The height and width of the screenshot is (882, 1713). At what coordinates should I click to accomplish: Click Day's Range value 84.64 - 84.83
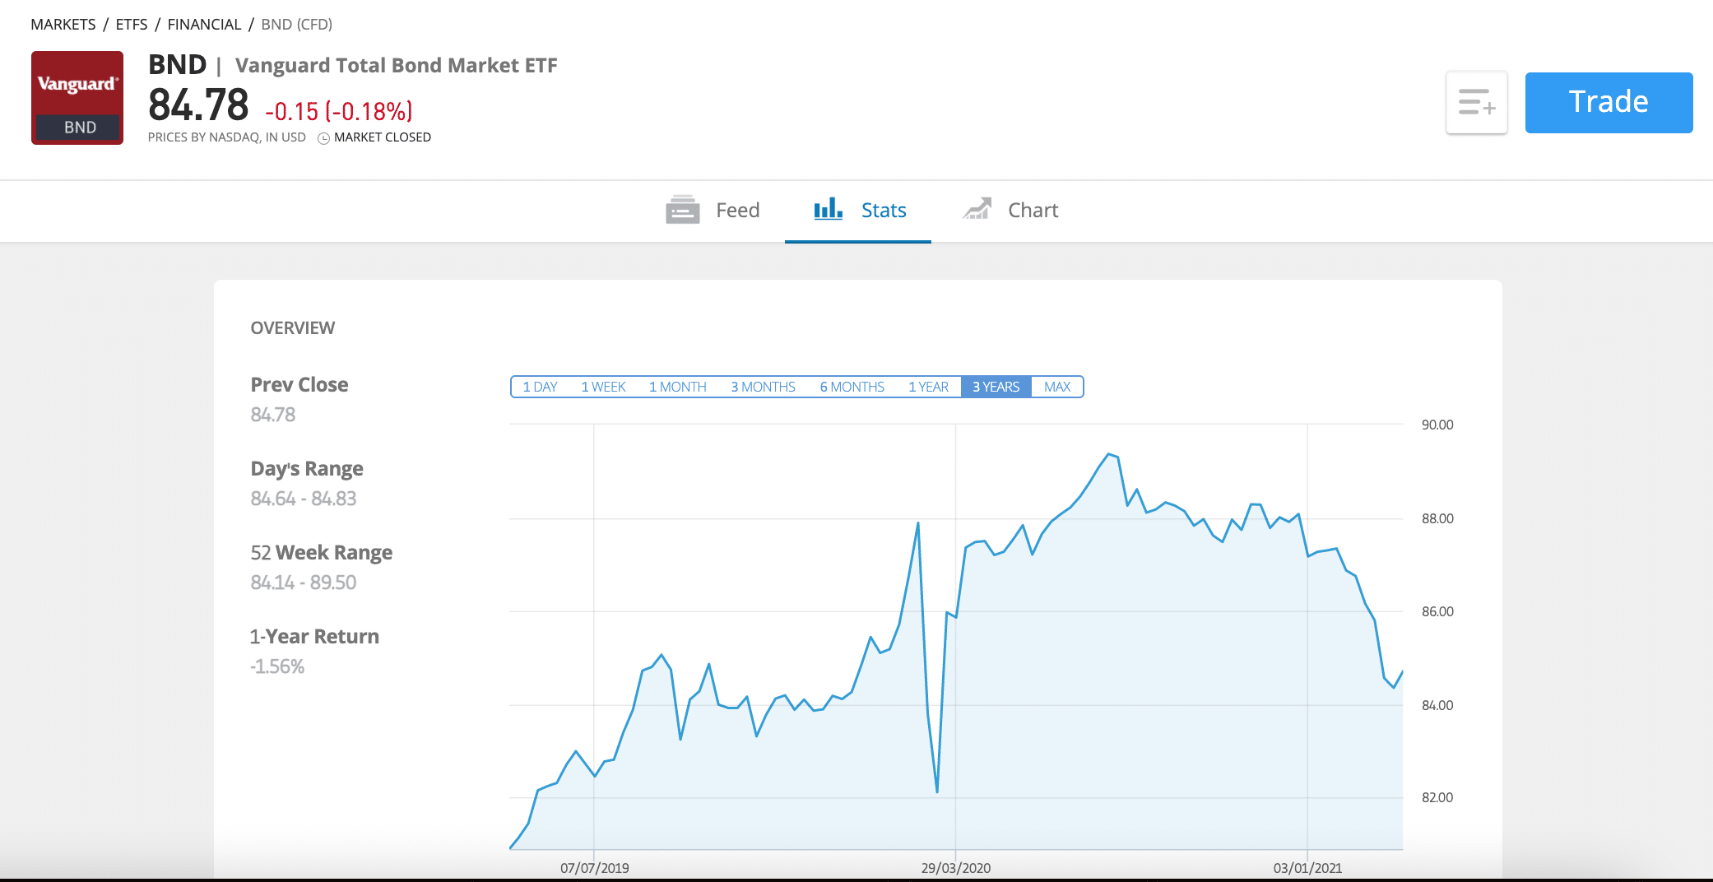pos(303,499)
